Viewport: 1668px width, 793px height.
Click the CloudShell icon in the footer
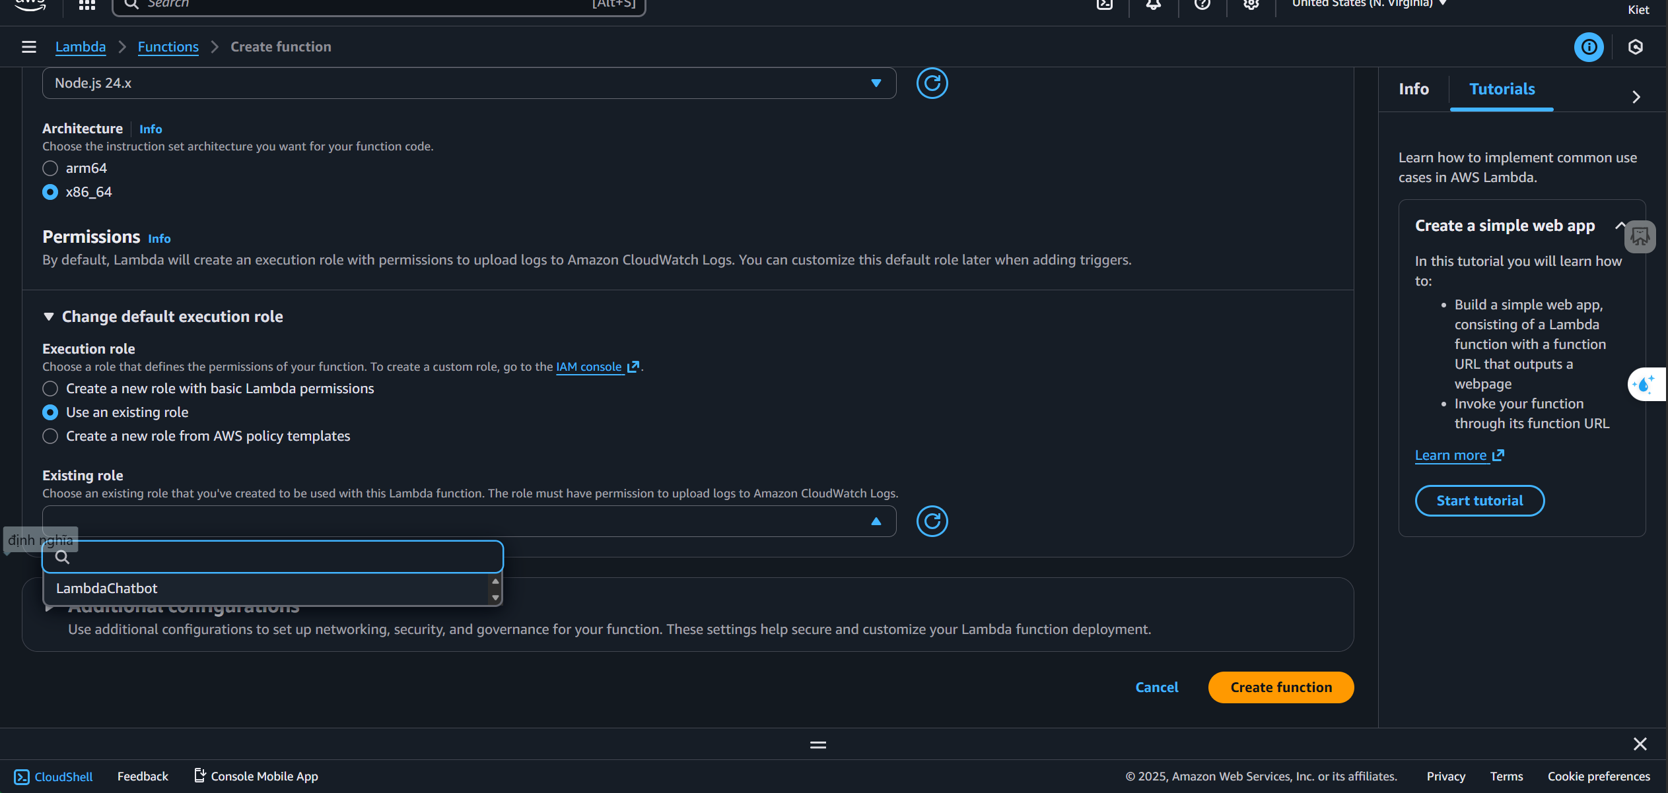click(x=22, y=777)
